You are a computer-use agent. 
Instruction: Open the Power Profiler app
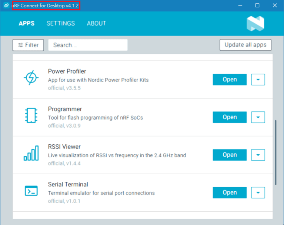(230, 80)
